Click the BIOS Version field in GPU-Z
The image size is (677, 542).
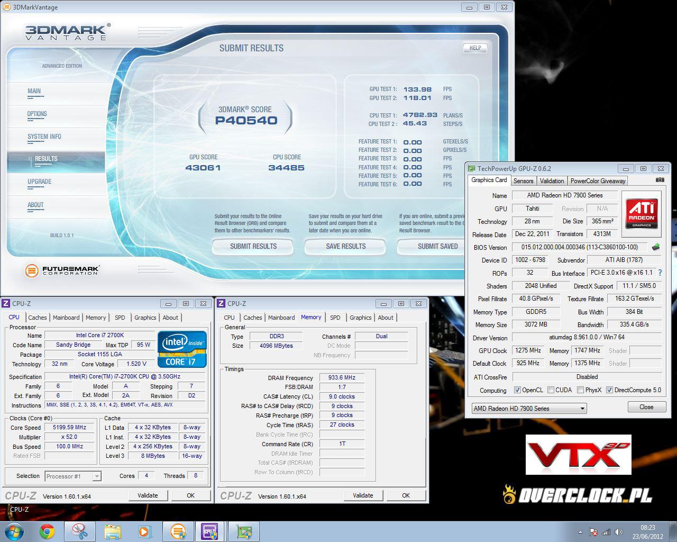point(580,247)
